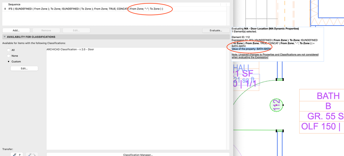This screenshot has width=344, height=156.
Task: Select the green door marker 112
Action: [x=276, y=105]
